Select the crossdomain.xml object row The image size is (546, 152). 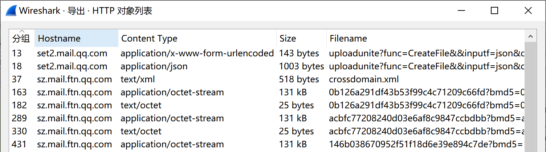point(364,79)
